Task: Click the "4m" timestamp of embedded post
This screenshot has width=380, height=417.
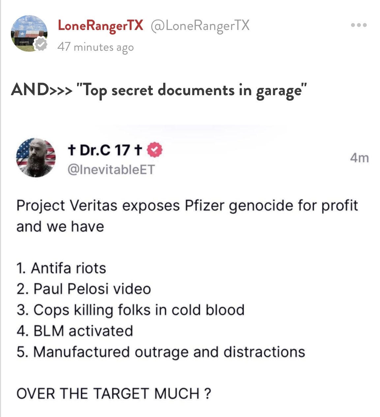Action: tap(359, 158)
